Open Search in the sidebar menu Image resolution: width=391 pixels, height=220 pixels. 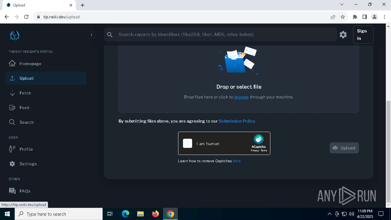pos(46,122)
